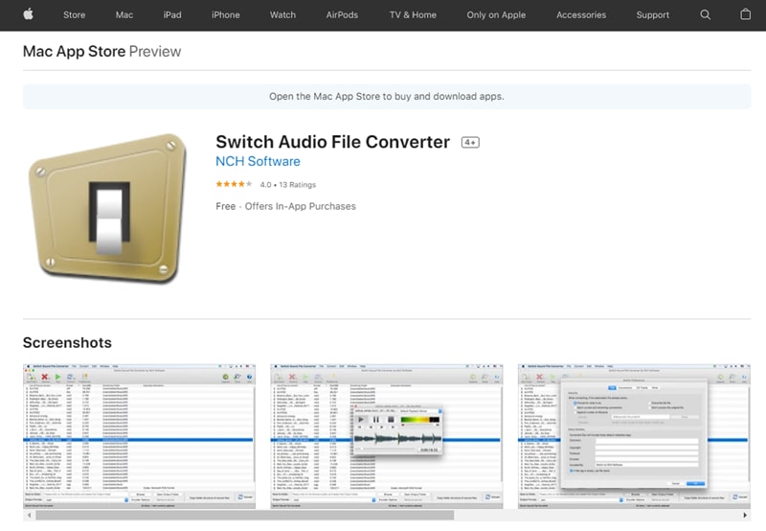Open the third screenshot with preferences dialog
766x531 pixels.
[x=634, y=436]
